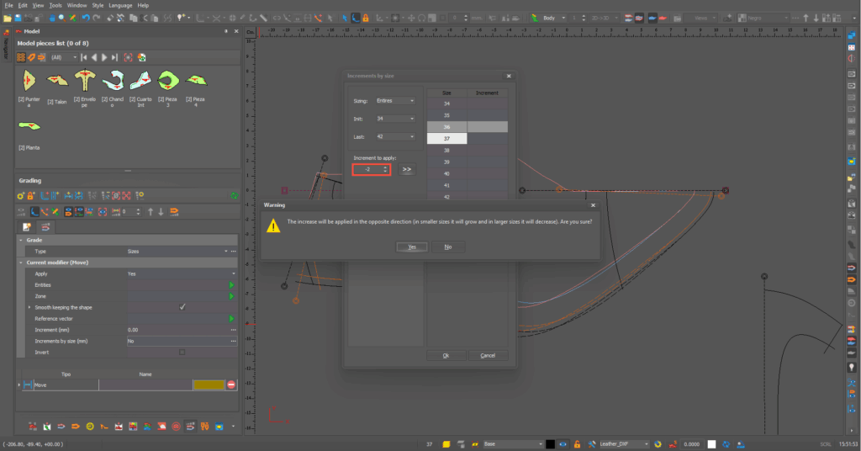Click No in the Warning dialog
This screenshot has height=451, width=861.
pyautogui.click(x=447, y=247)
